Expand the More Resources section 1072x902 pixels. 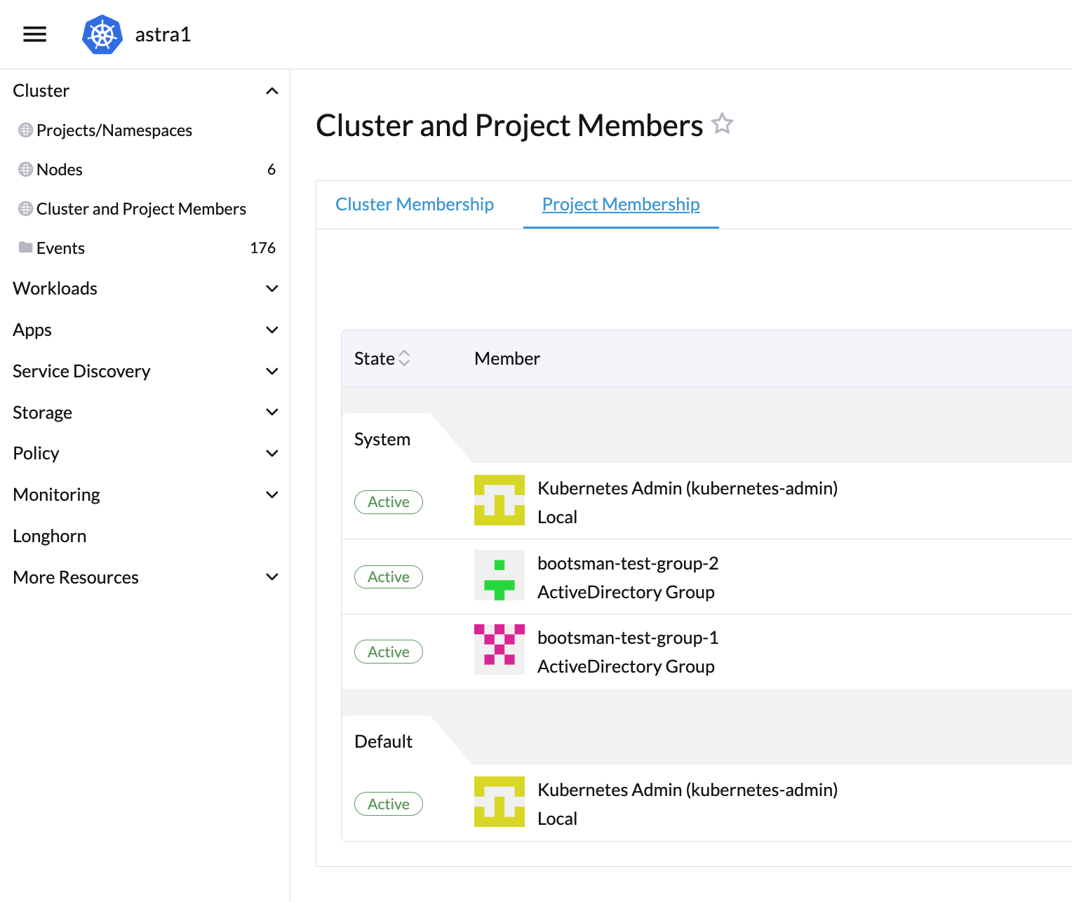pyautogui.click(x=272, y=577)
